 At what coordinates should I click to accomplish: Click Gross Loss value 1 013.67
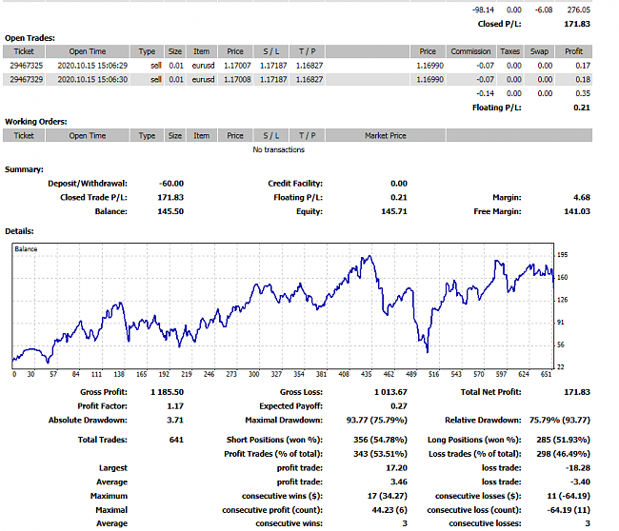[x=390, y=392]
